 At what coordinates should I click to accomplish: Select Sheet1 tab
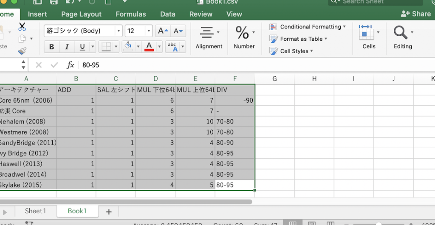pos(35,211)
